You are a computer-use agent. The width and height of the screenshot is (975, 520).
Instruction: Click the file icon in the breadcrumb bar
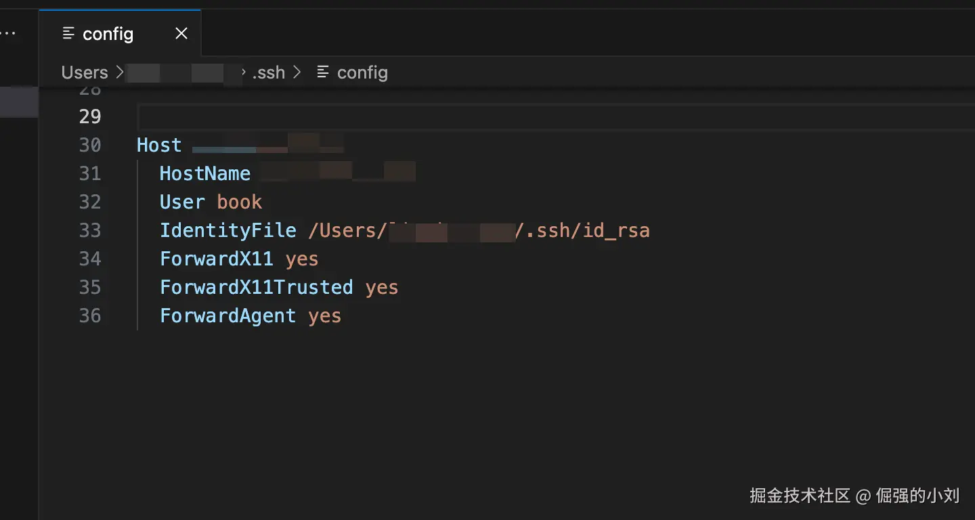point(324,72)
